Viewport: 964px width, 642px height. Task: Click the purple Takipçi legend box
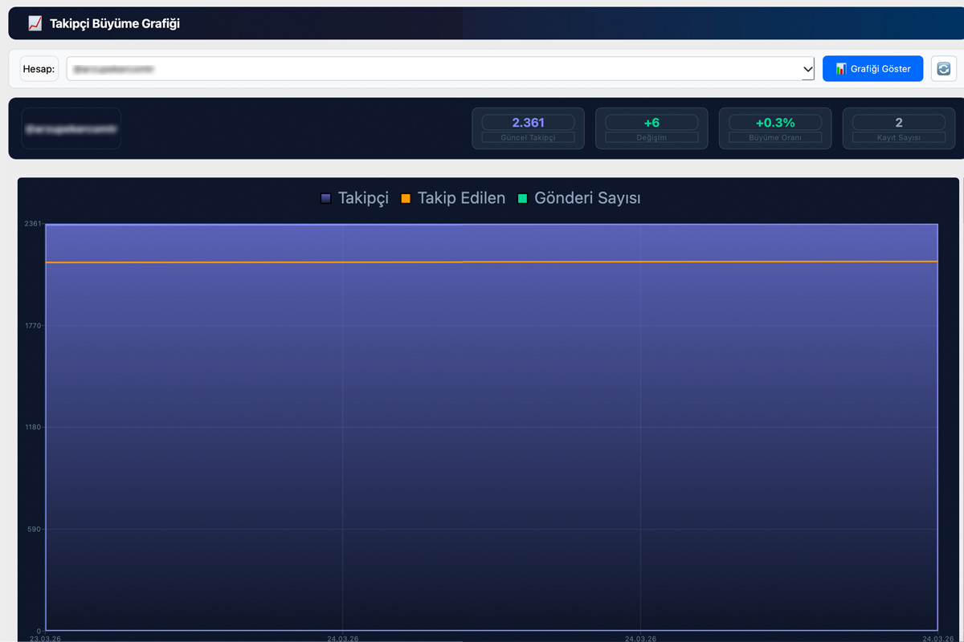326,198
